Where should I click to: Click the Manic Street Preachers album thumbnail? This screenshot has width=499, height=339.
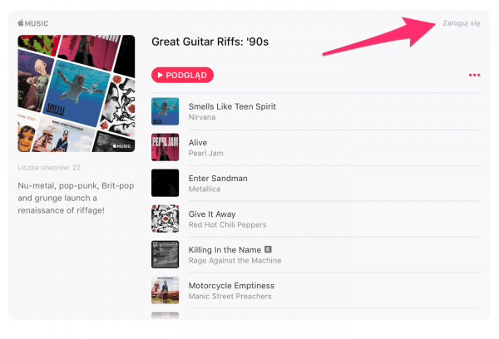tap(165, 290)
